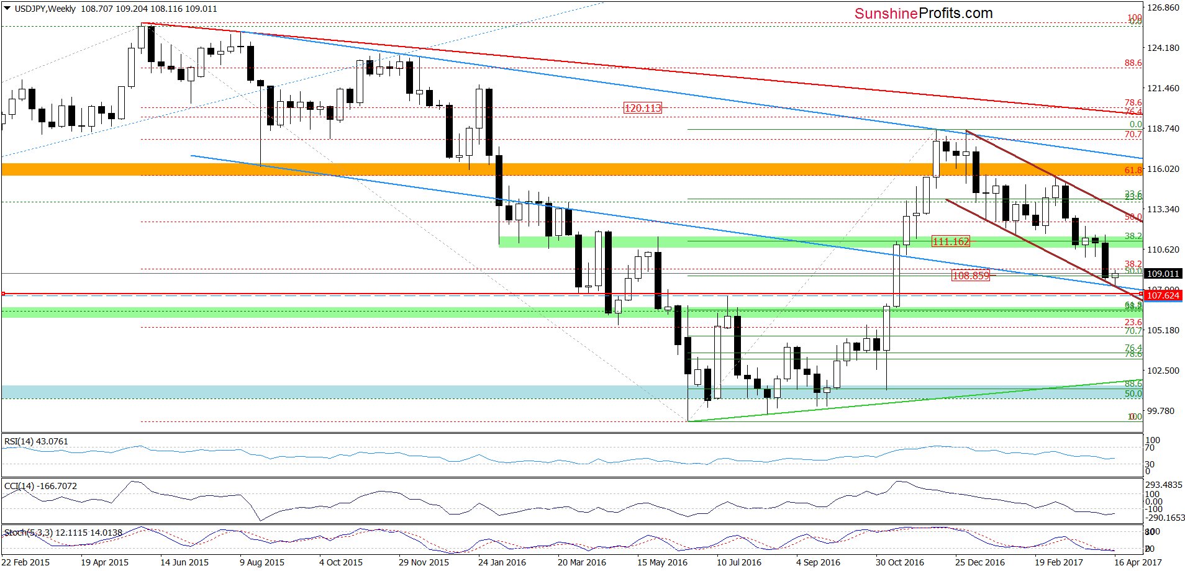The width and height of the screenshot is (1185, 571).
Task: Select the 9 Aug 2015 date label
Action: 262,562
